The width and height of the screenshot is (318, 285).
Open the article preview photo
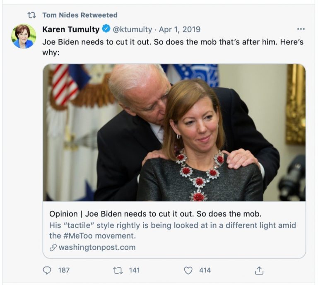click(x=174, y=133)
